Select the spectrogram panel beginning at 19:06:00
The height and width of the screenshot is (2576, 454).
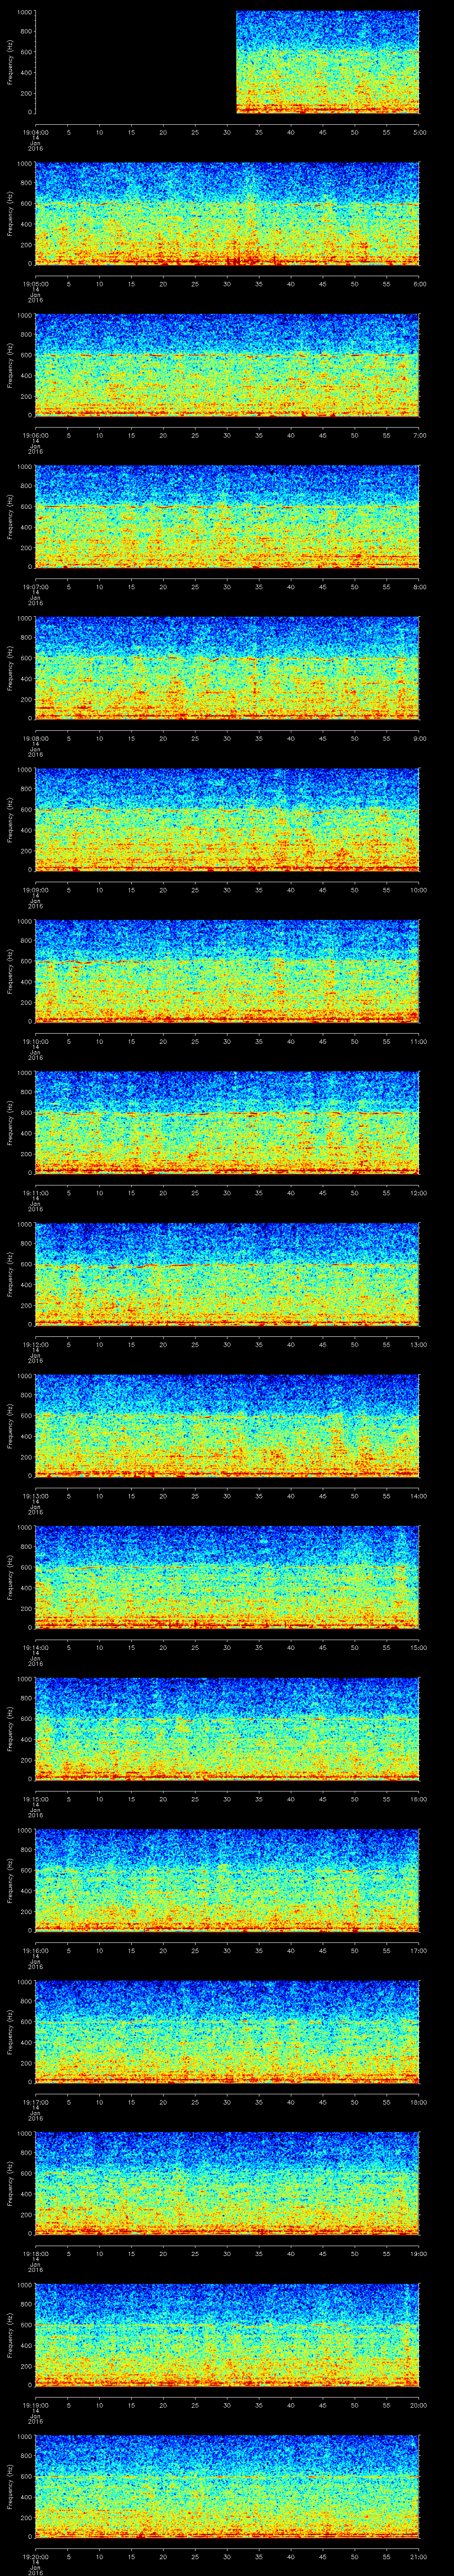point(227,365)
